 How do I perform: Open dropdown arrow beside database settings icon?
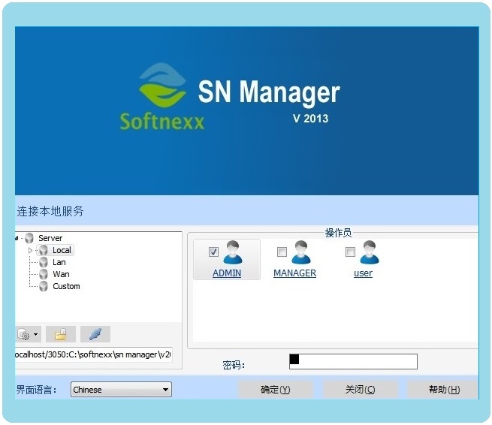36,334
